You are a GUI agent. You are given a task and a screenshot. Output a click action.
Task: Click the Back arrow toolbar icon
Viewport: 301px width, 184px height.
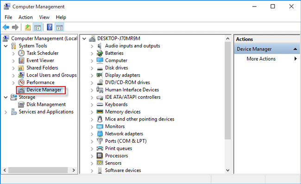(6, 27)
